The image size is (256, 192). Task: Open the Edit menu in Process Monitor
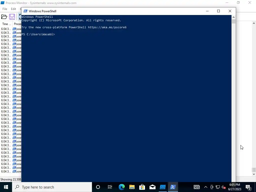(13, 9)
